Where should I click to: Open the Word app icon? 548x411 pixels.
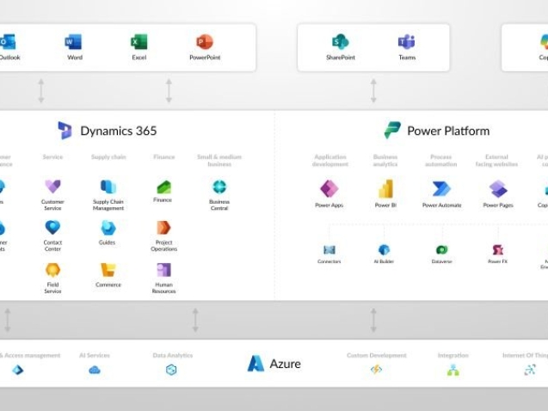click(73, 42)
